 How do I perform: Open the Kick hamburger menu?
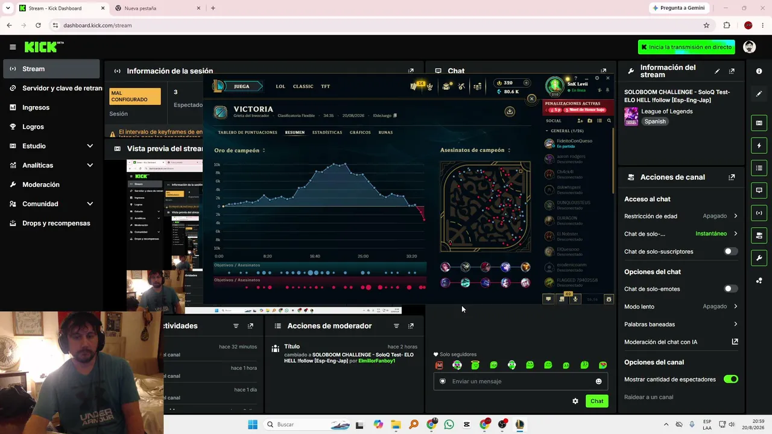(13, 47)
